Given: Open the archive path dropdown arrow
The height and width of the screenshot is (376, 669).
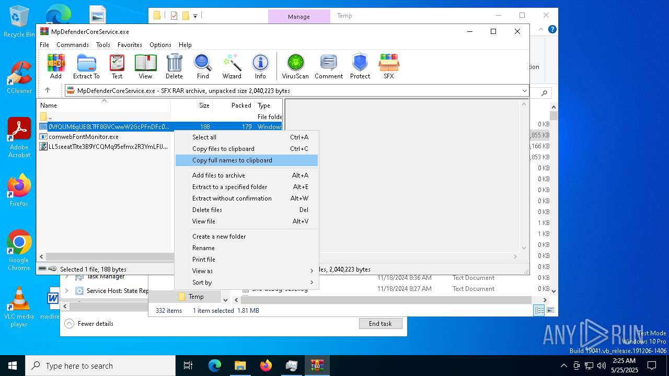Looking at the screenshot, I should pos(524,91).
